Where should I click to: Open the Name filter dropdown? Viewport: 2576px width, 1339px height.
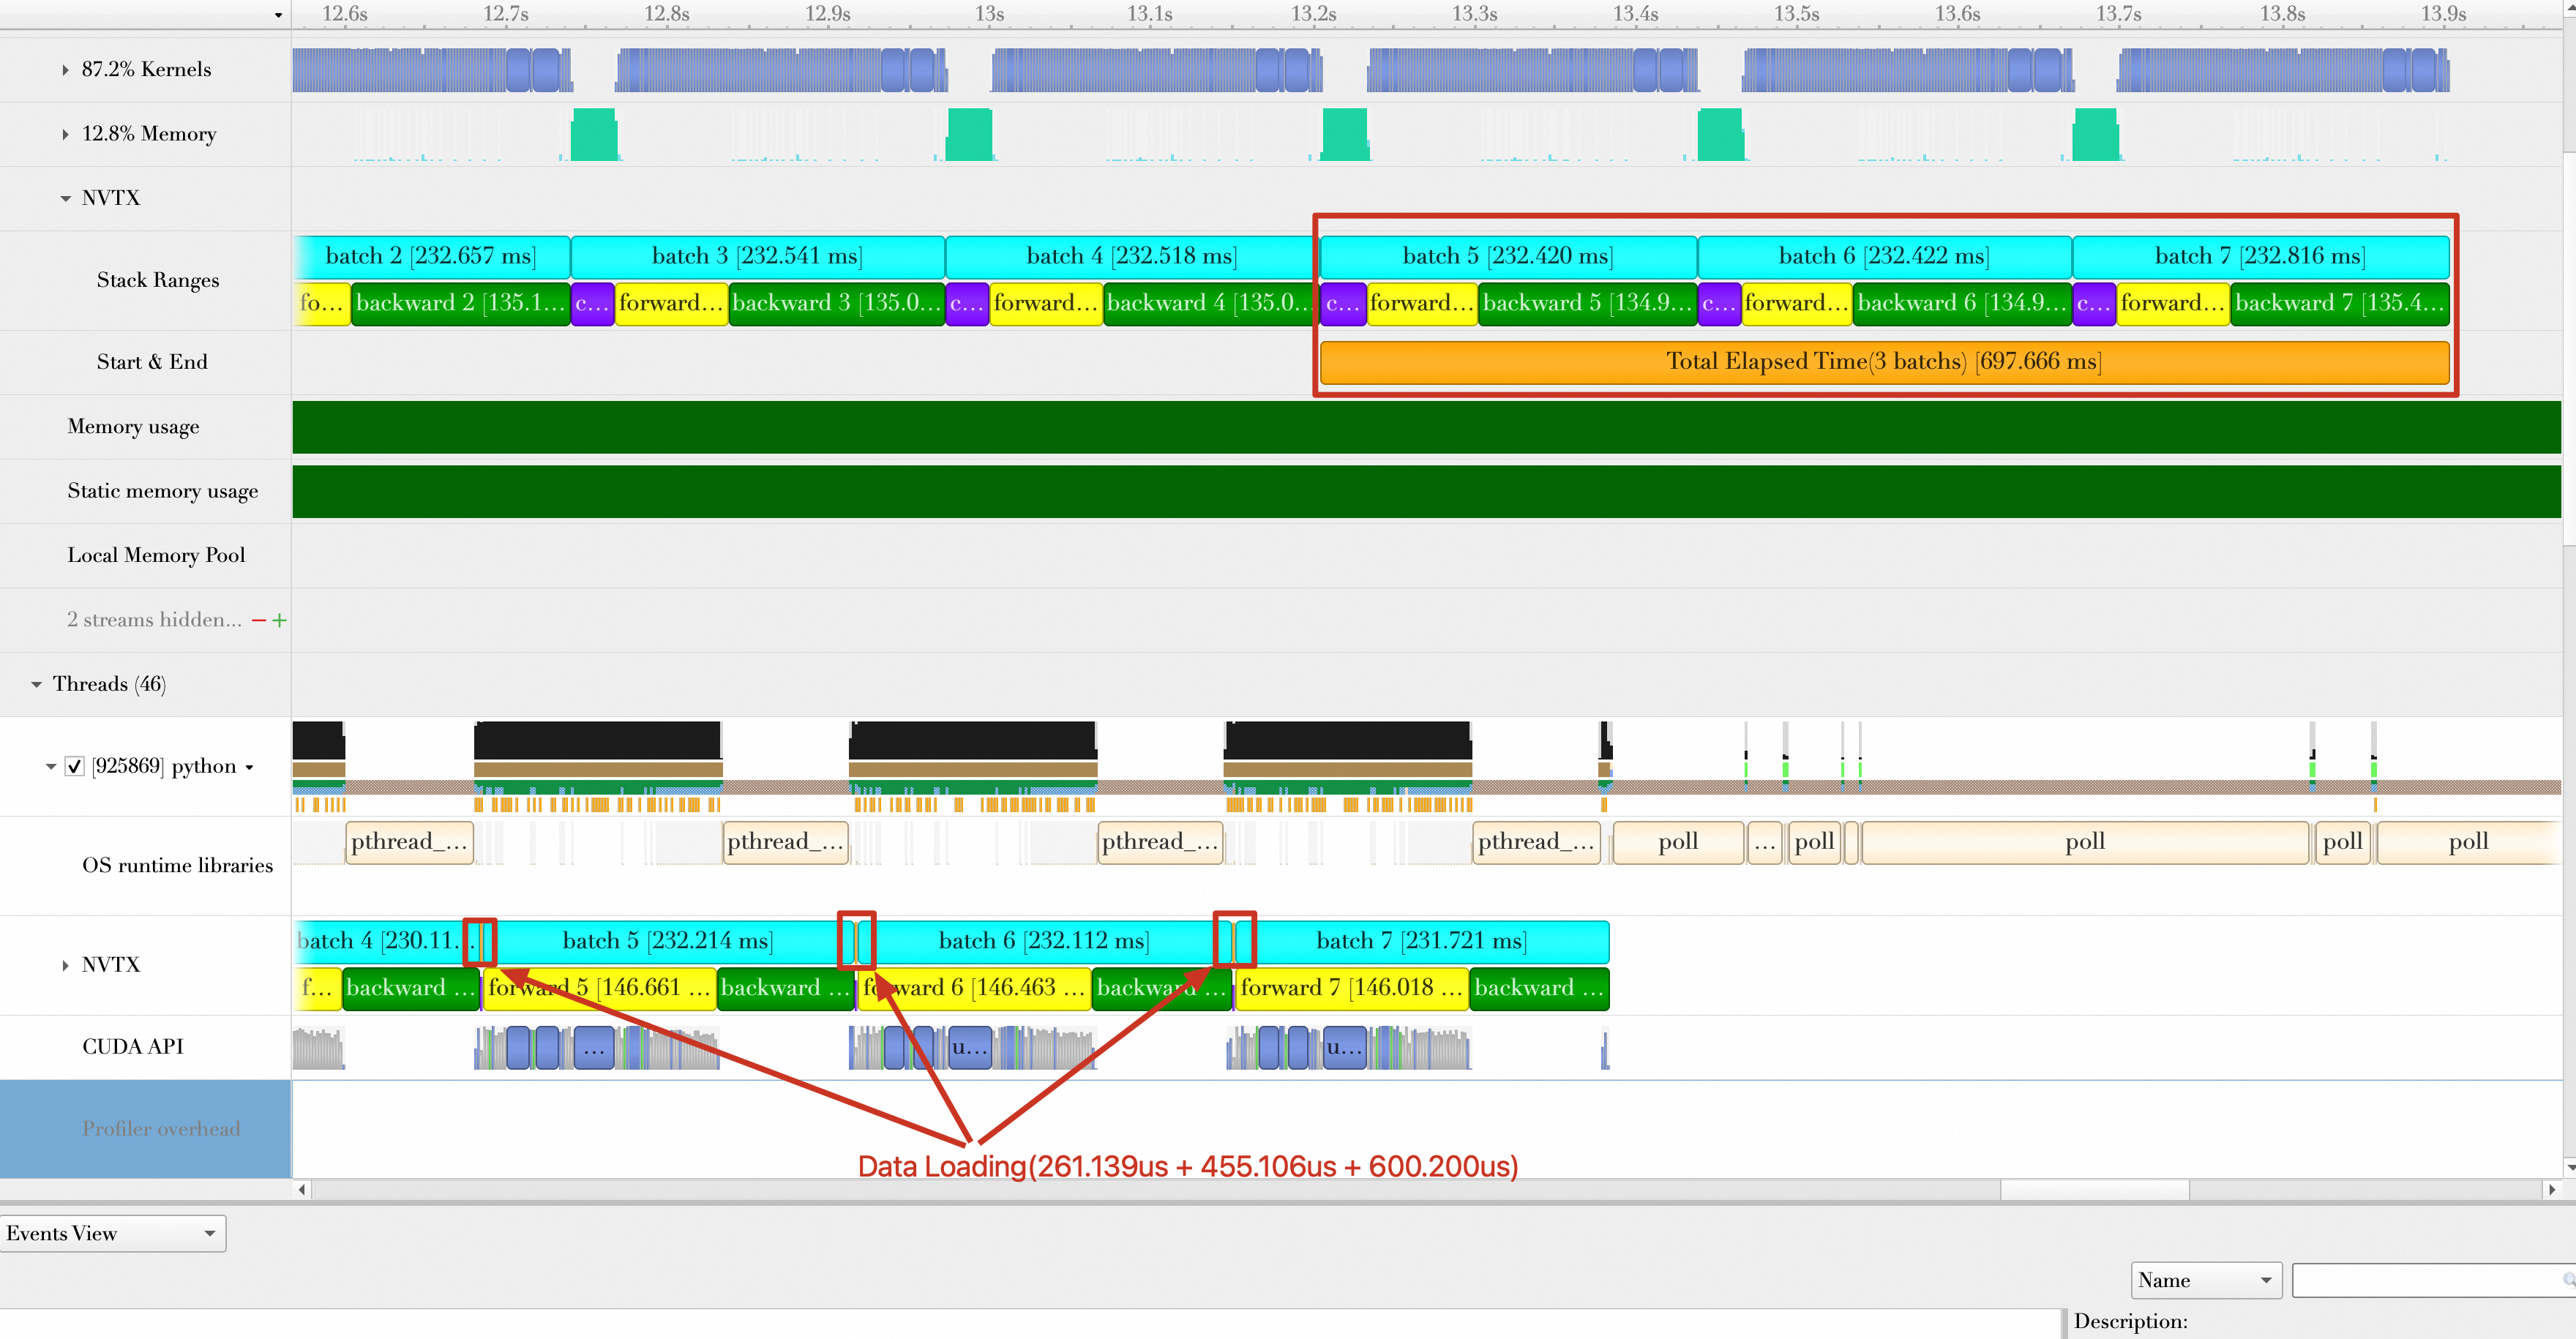[2206, 1280]
